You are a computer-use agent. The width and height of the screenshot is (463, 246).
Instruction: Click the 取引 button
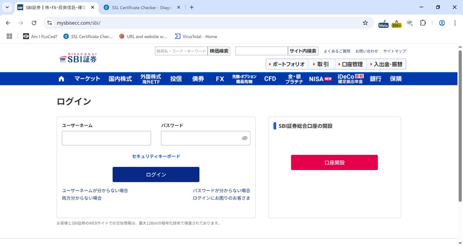point(321,64)
